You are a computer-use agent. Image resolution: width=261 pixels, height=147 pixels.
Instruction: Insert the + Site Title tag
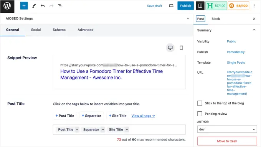click(117, 116)
